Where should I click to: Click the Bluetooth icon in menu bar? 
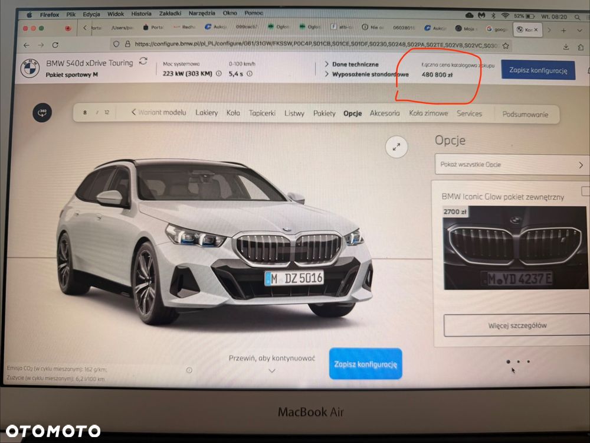[x=493, y=15]
